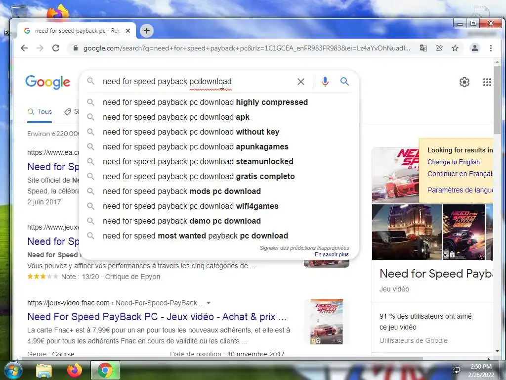This screenshot has height=380, width=506.
Task: Reload the Google search page
Action: coord(56,48)
